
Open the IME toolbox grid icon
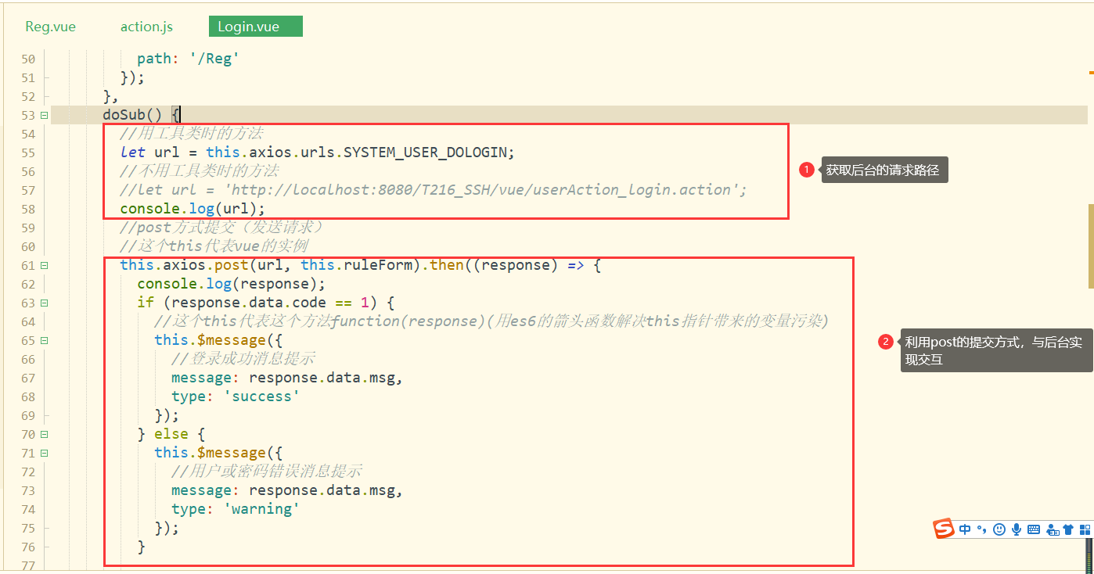point(1085,529)
